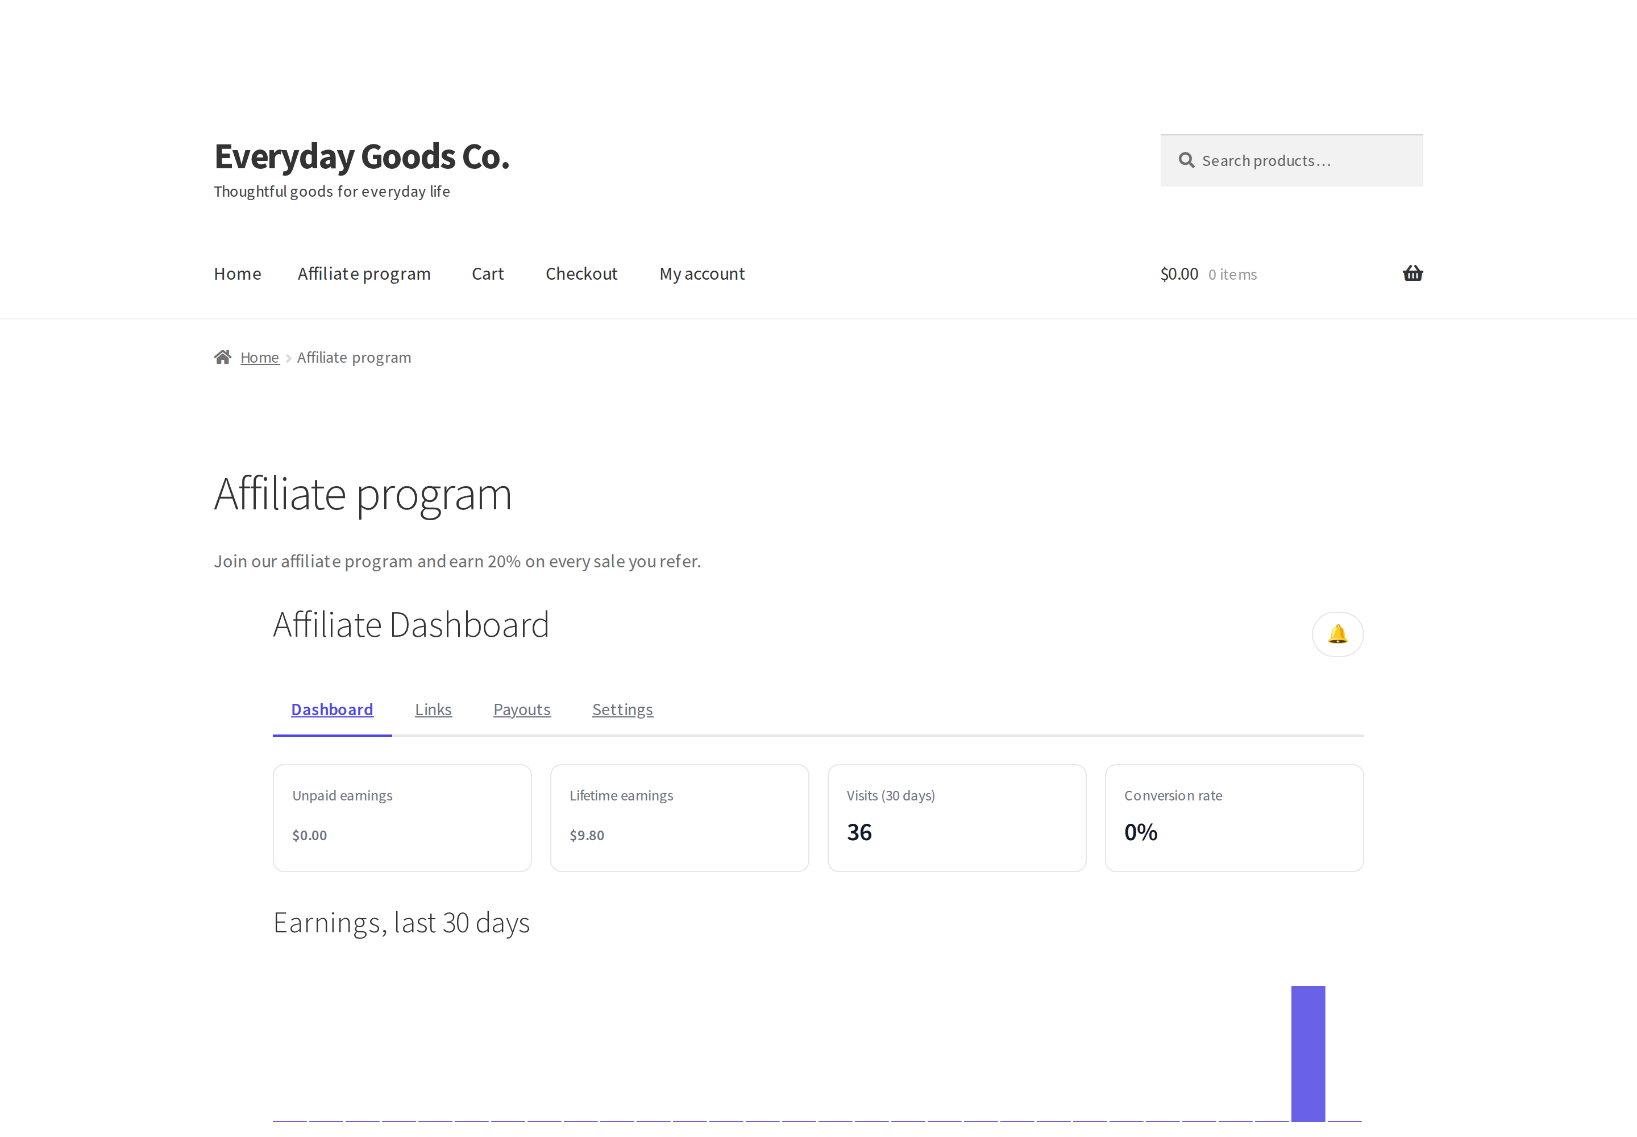The width and height of the screenshot is (1637, 1137).
Task: Click the 'Affiliate Dashboard' heading
Action: pos(411,625)
